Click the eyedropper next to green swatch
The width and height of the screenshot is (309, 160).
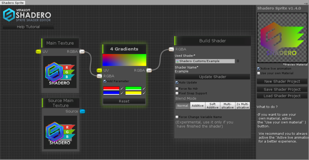click(144, 88)
